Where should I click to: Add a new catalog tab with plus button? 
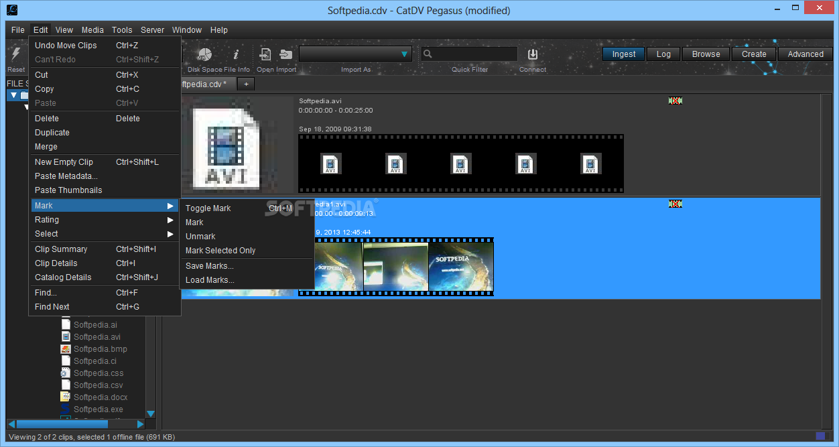tap(246, 84)
